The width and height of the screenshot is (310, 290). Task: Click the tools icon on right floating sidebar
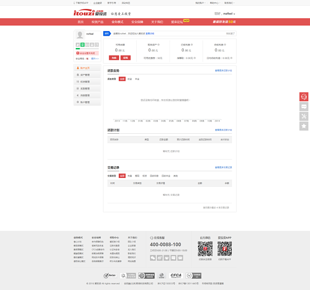tap(304, 116)
